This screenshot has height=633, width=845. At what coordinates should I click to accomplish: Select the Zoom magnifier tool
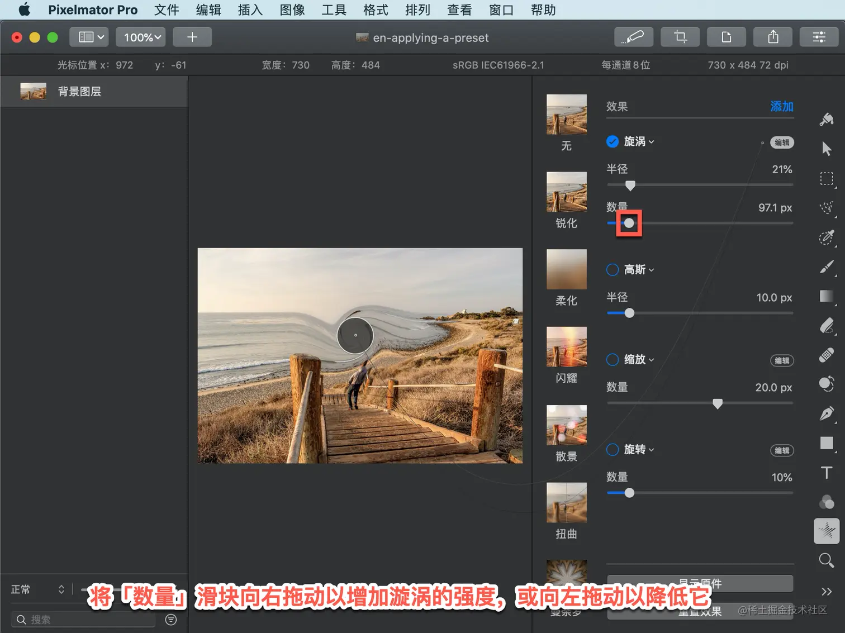827,560
